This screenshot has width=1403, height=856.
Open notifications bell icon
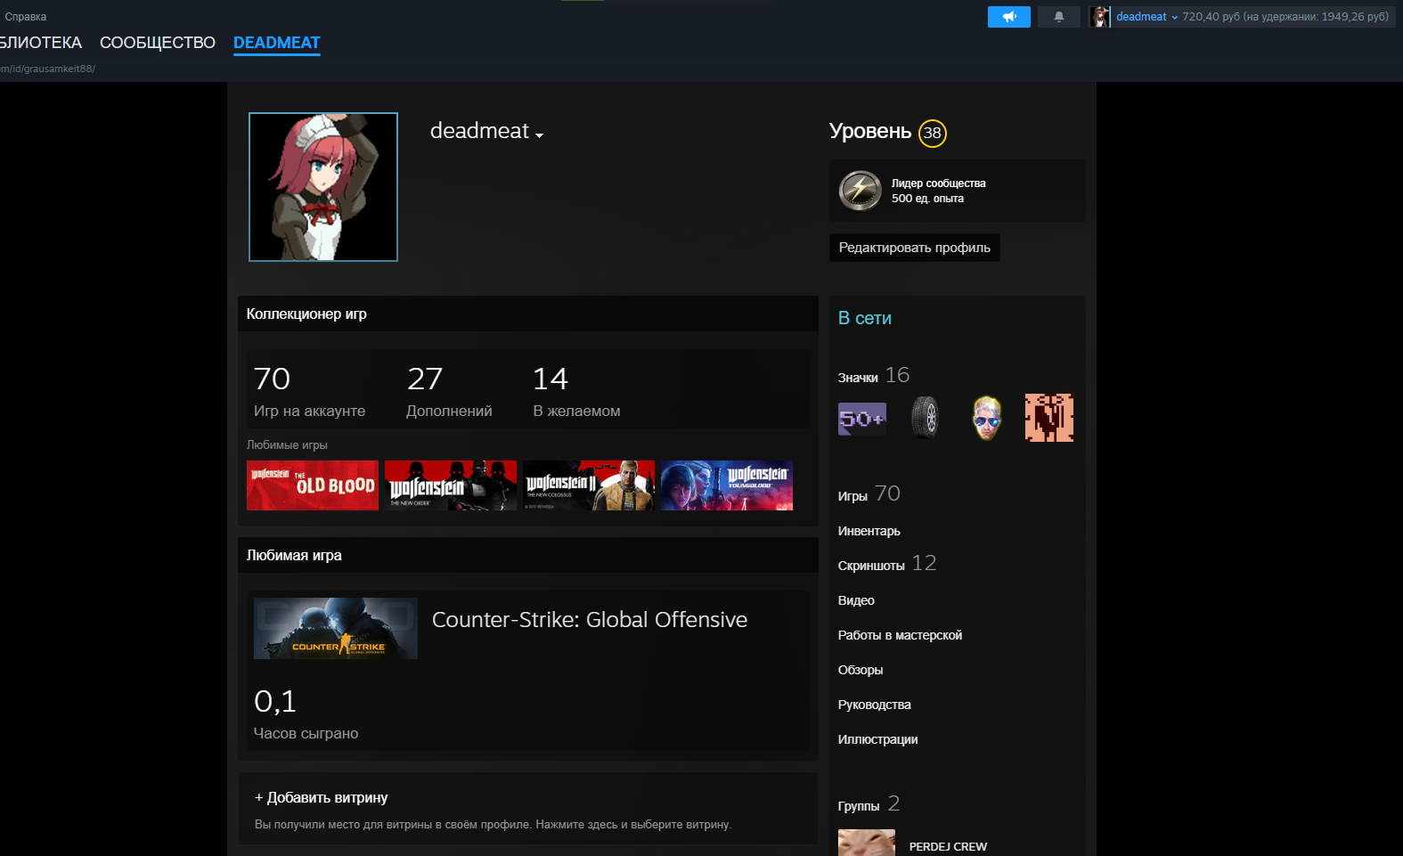(1059, 17)
